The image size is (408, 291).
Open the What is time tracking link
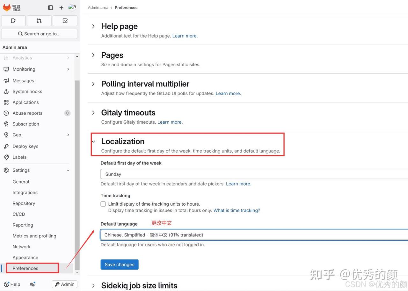(237, 210)
